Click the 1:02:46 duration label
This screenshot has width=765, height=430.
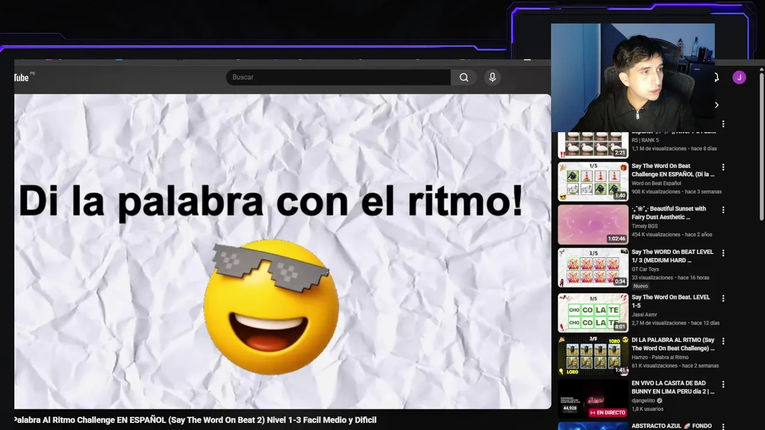pos(616,239)
